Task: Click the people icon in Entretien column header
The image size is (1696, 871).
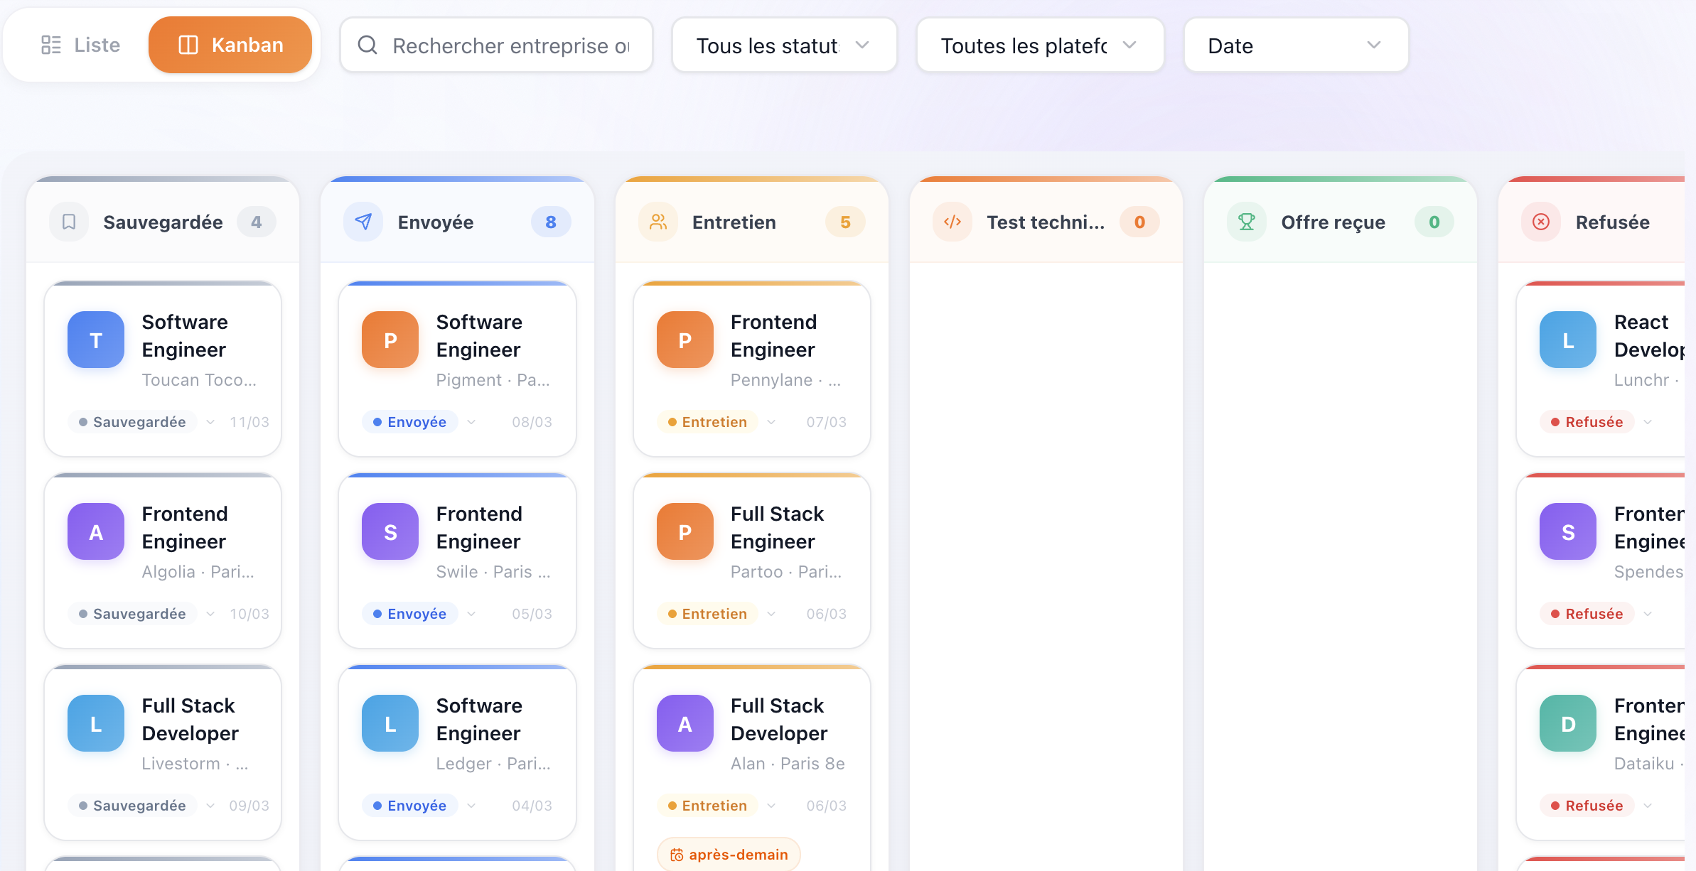Action: [658, 222]
